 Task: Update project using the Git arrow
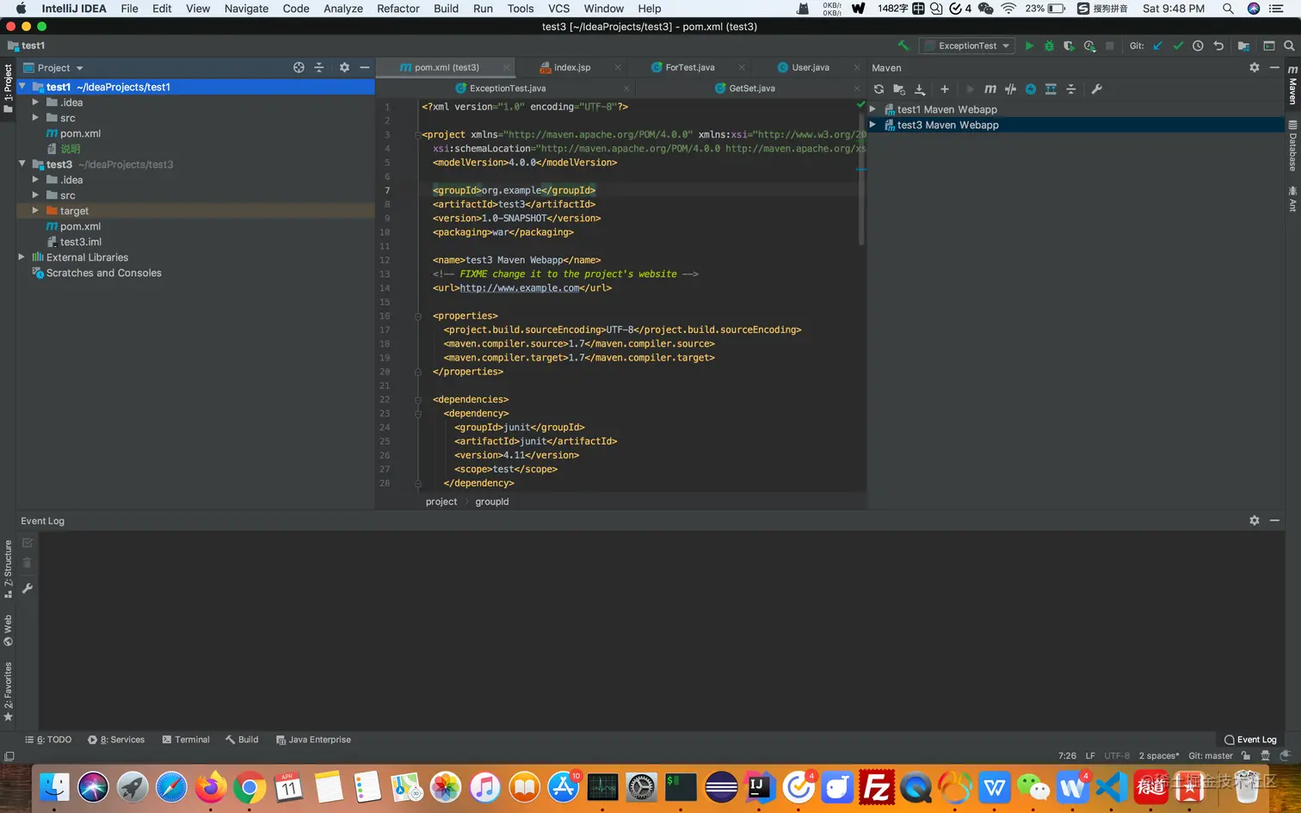click(x=1157, y=46)
